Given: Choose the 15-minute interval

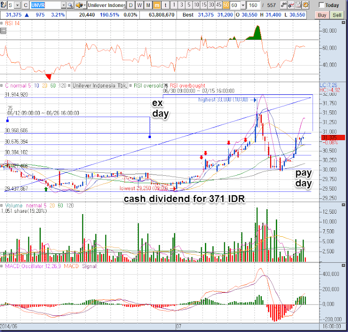Looking at the screenshot, I should (204, 5).
